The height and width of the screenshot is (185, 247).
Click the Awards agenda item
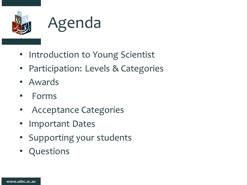(44, 82)
